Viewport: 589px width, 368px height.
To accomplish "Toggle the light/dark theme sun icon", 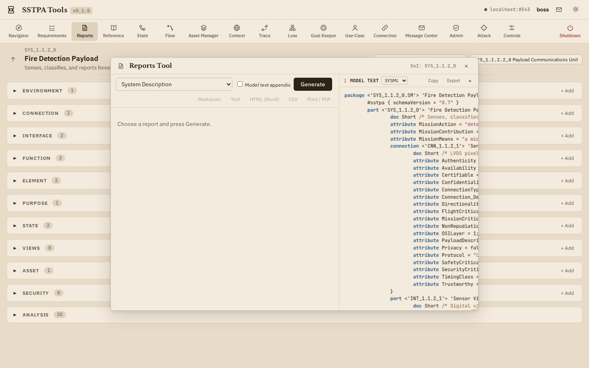I will coord(576,9).
